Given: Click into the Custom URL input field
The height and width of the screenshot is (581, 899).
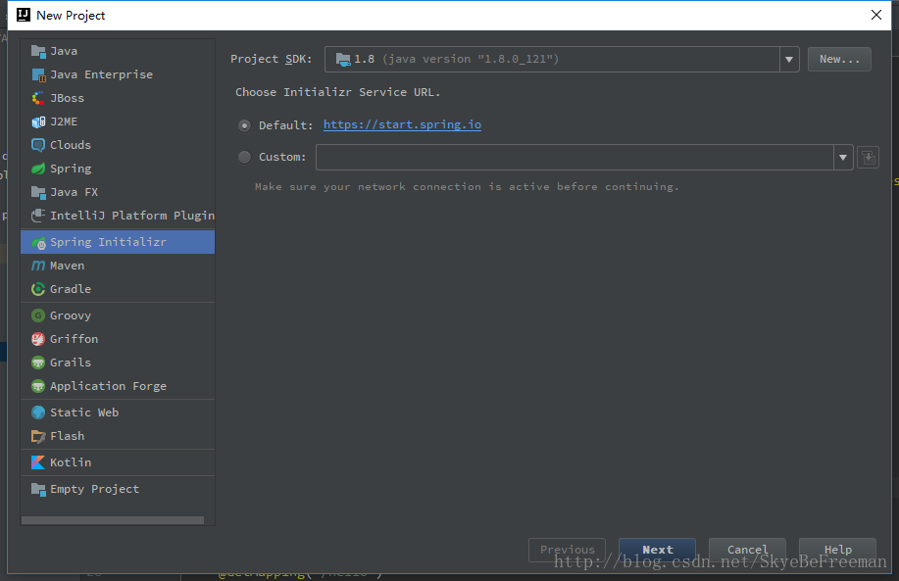Looking at the screenshot, I should [x=574, y=157].
